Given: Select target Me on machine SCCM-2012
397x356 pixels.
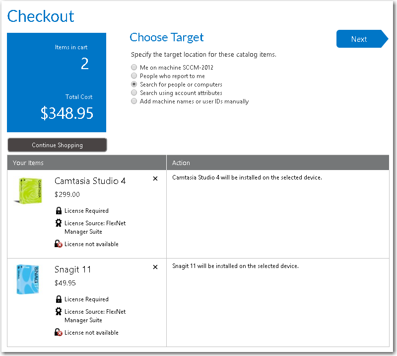Looking at the screenshot, I should tap(134, 67).
